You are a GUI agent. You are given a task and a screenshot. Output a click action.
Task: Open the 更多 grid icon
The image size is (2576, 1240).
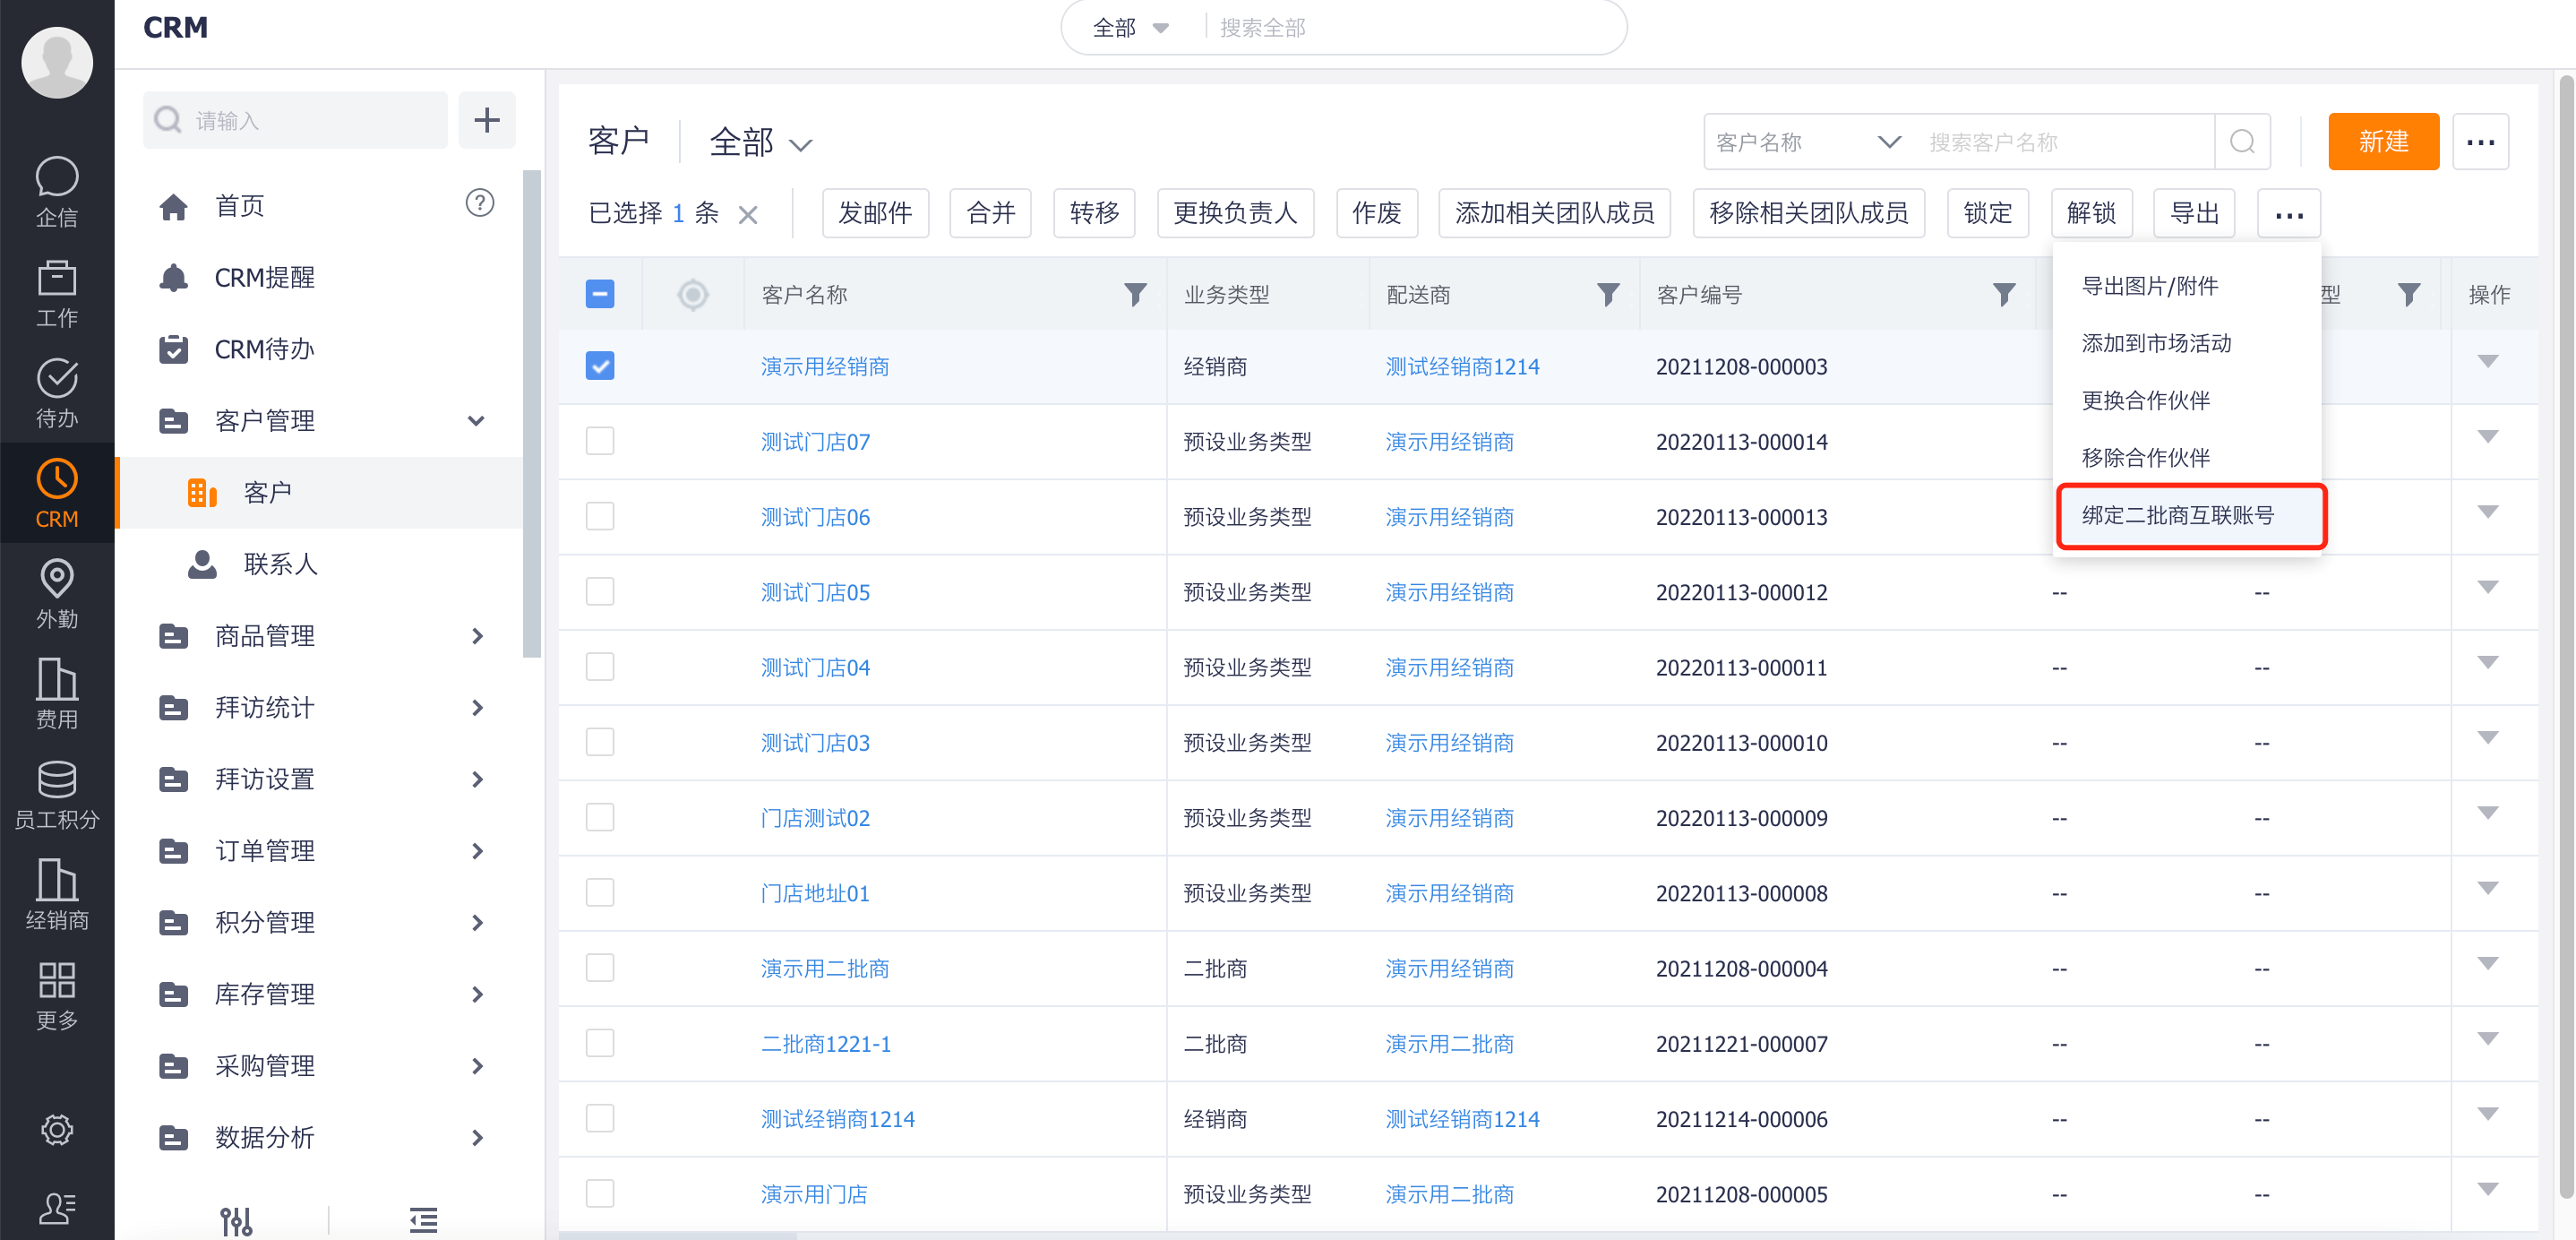tap(57, 995)
